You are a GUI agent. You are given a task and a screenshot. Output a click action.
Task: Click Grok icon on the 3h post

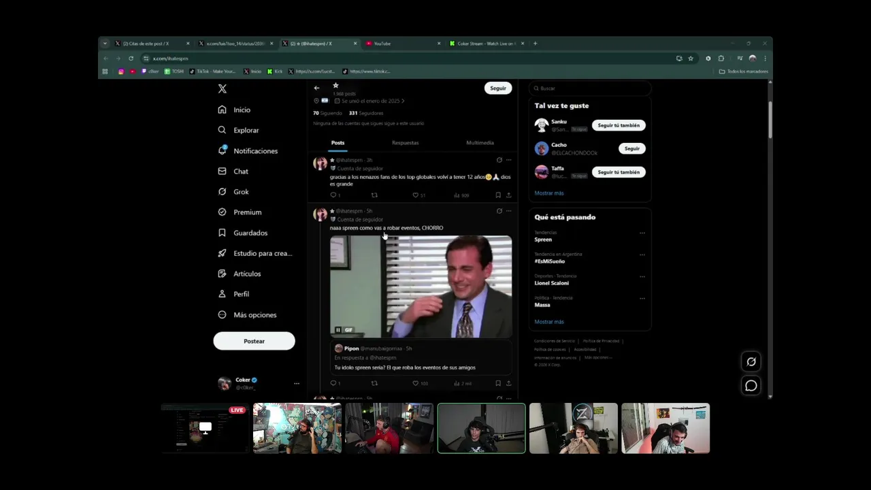499,160
